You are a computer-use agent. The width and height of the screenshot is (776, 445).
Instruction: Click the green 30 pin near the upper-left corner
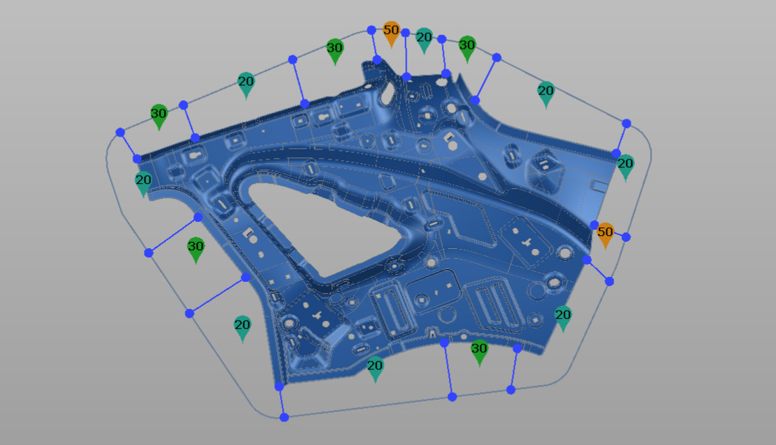159,114
